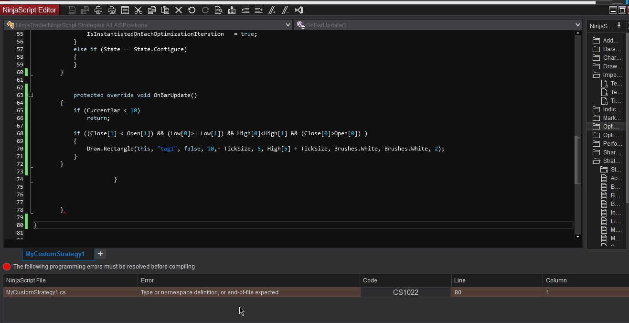Click the Increase Indent icon
The width and height of the screenshot is (629, 323).
[x=258, y=10]
